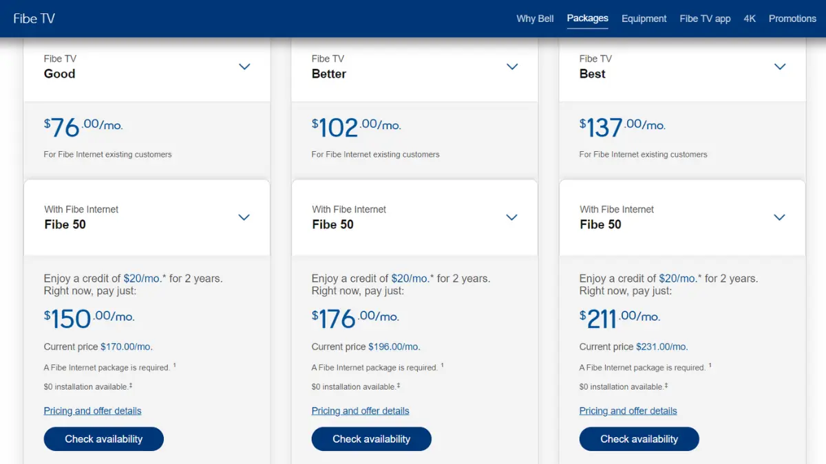
Task: Open Fibe 50 dropdown in Good package
Action: 244,217
